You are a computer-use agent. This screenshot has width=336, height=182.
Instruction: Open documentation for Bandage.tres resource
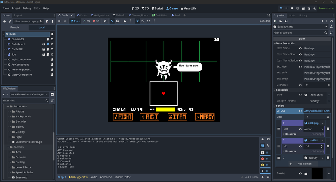pos(332,27)
